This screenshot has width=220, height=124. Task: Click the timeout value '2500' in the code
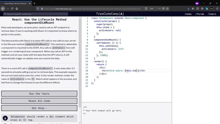(x=103, y=55)
